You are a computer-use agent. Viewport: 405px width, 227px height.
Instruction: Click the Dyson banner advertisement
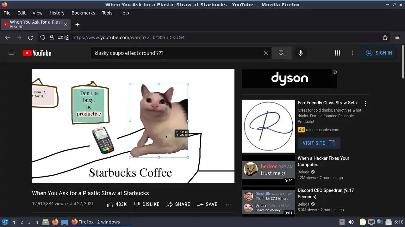[x=290, y=79]
